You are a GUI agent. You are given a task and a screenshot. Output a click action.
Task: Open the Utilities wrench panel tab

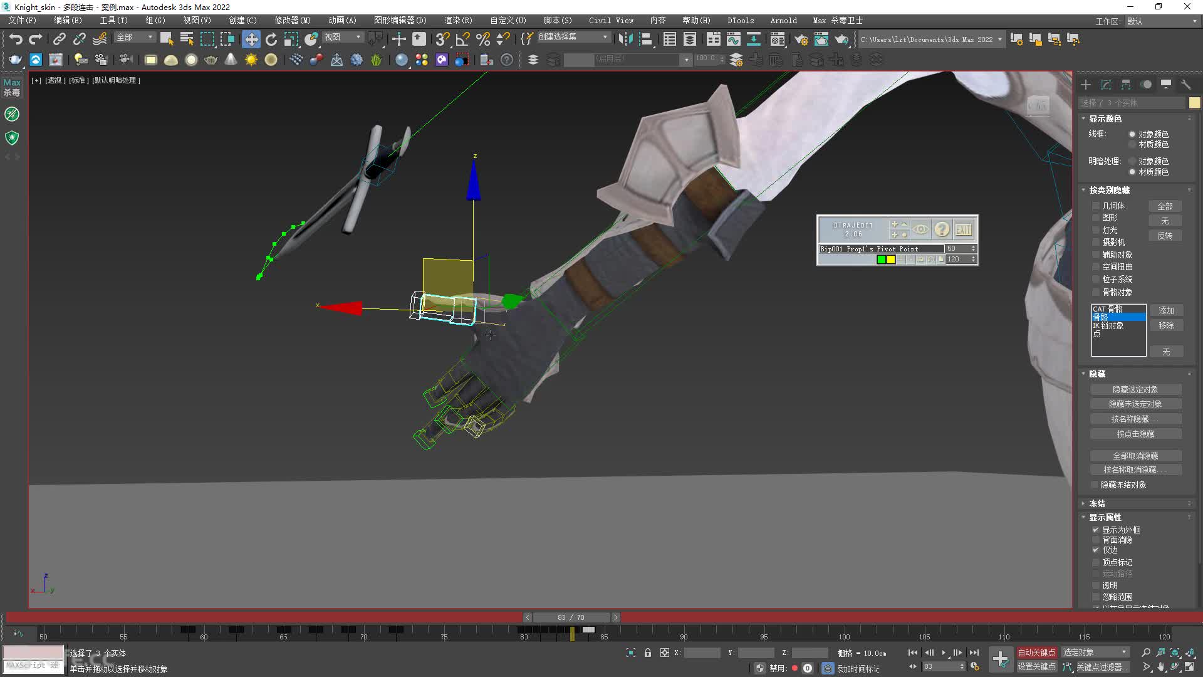pyautogui.click(x=1185, y=85)
